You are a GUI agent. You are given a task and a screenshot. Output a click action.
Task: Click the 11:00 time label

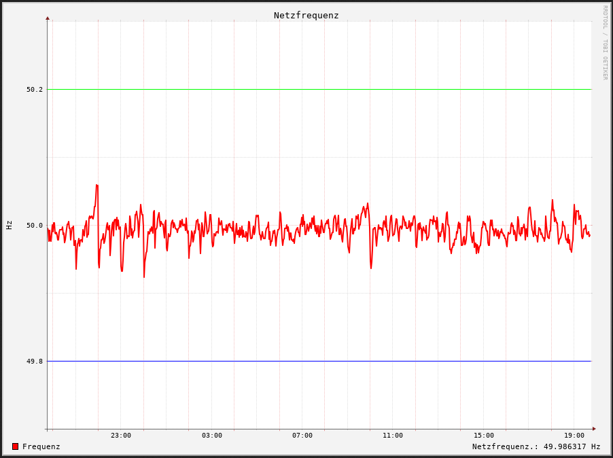tap(393, 436)
